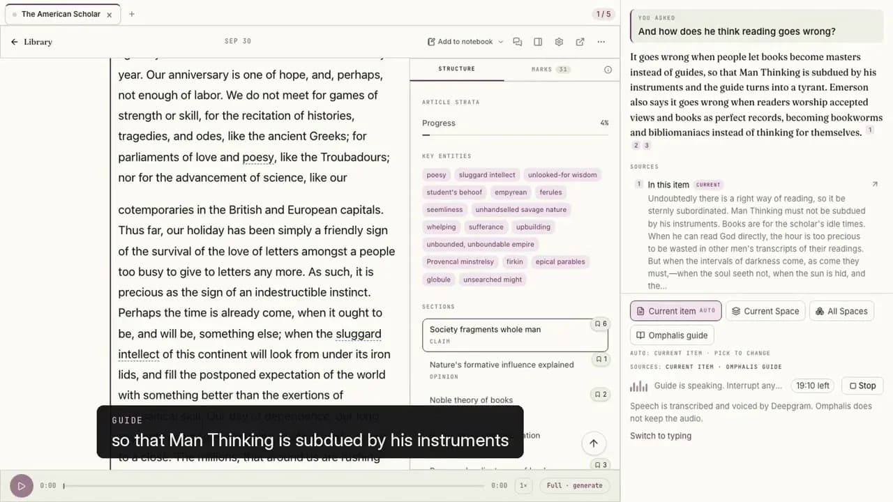Select the 'upbuilding' entity tag

click(x=533, y=227)
